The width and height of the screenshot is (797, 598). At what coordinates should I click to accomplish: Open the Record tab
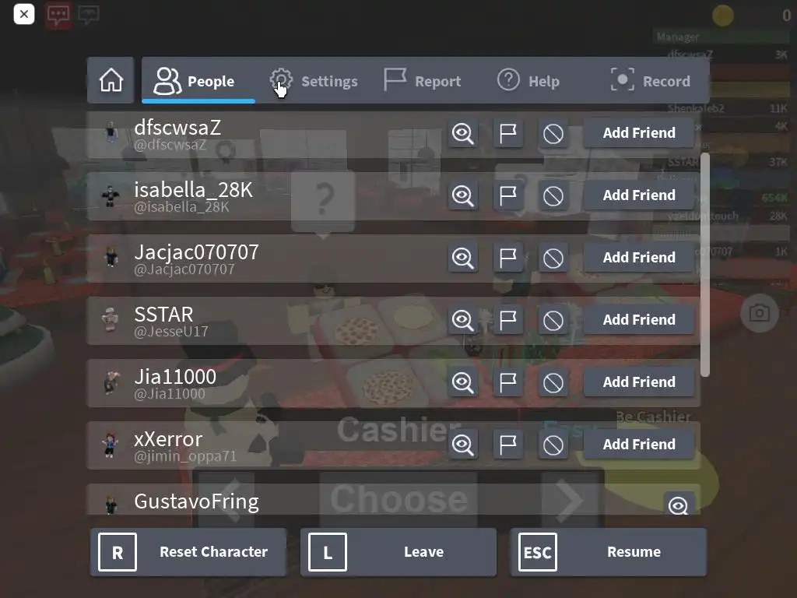651,81
